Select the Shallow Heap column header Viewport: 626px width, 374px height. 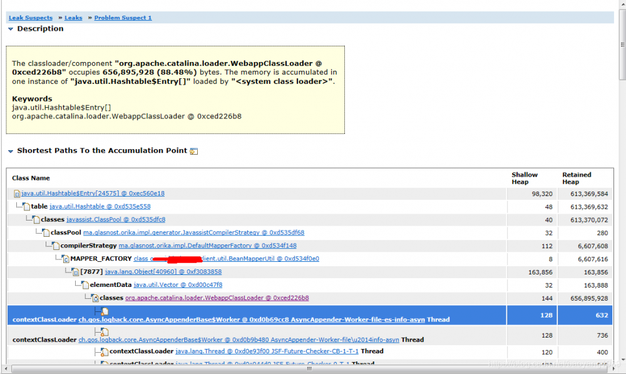point(525,178)
